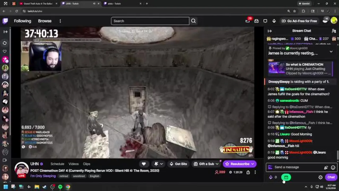Image resolution: width=339 pixels, height=191 pixels.
Task: Open the Twitch inbox notifications envelope
Action: click(x=257, y=21)
